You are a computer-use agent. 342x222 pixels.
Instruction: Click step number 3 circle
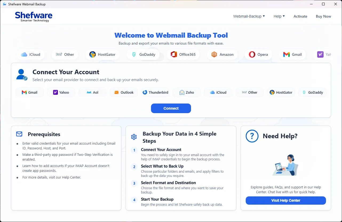click(134, 183)
